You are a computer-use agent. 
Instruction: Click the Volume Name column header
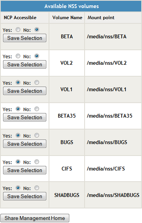pos(67,18)
